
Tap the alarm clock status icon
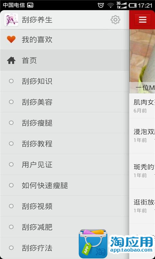(x=101, y=5)
